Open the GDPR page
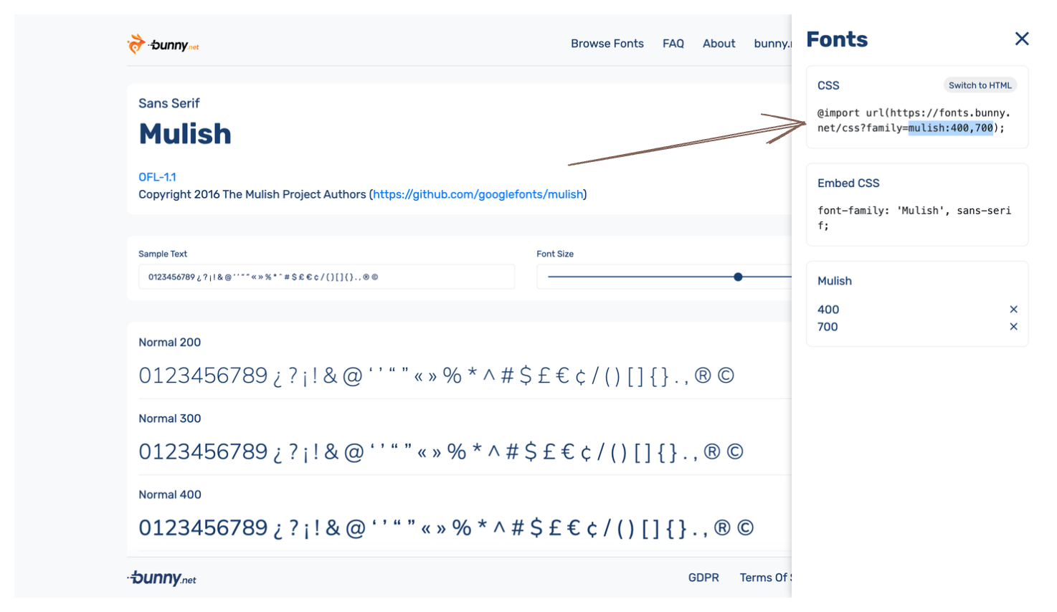The width and height of the screenshot is (1057, 612). click(703, 578)
